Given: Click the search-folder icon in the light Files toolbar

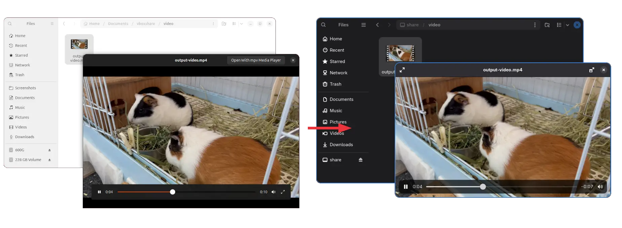Looking at the screenshot, I should tap(224, 24).
